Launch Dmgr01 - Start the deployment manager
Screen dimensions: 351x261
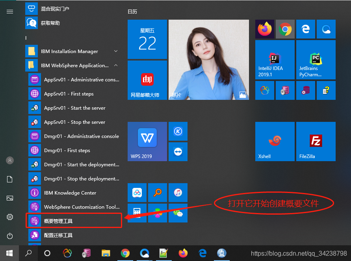coord(74,165)
